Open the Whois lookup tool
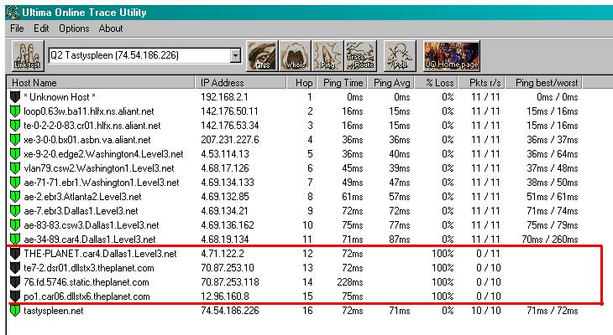613x335 pixels. pyautogui.click(x=294, y=56)
